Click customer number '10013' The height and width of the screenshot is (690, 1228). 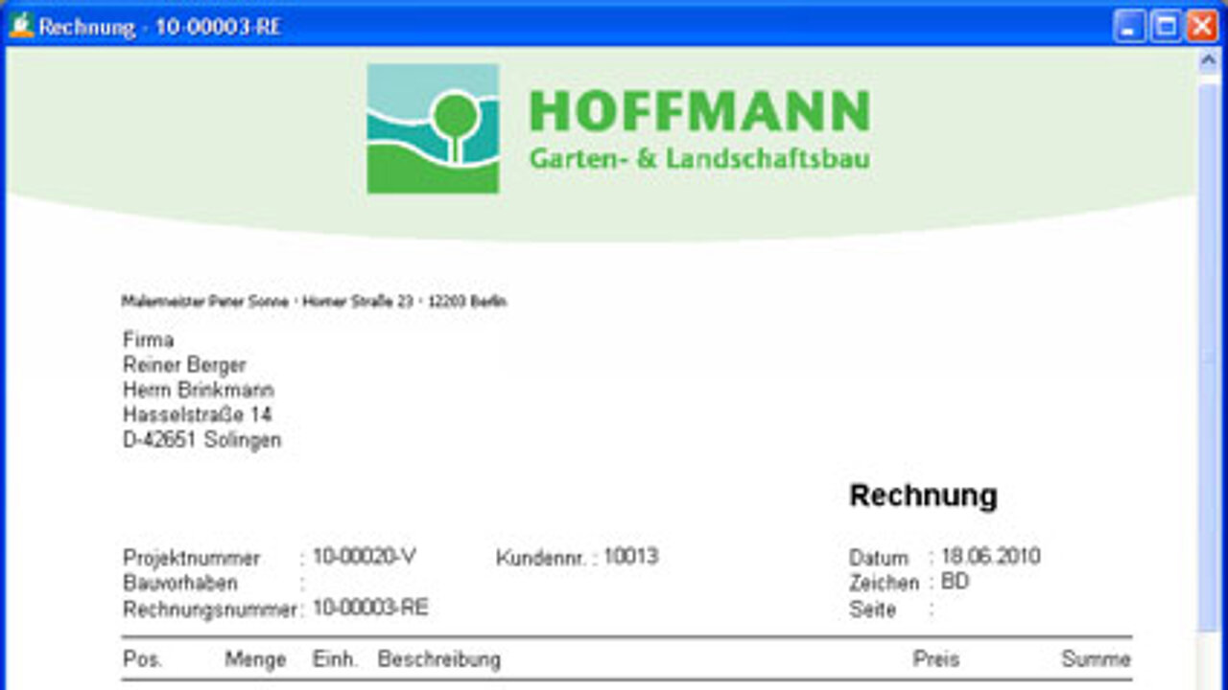coord(630,556)
